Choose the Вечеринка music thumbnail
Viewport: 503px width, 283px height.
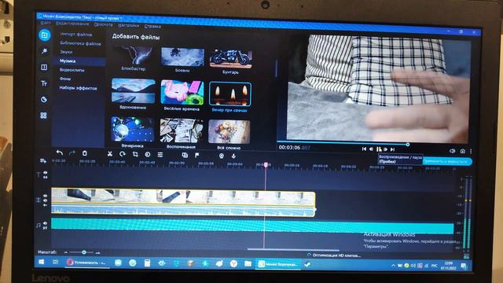(133, 129)
